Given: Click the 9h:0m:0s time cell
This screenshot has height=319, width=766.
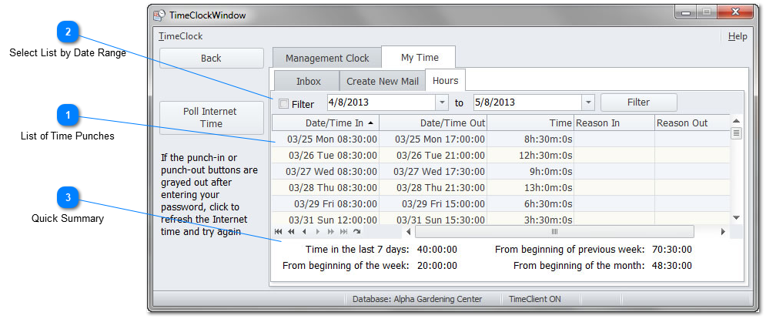Looking at the screenshot, I should [x=530, y=171].
